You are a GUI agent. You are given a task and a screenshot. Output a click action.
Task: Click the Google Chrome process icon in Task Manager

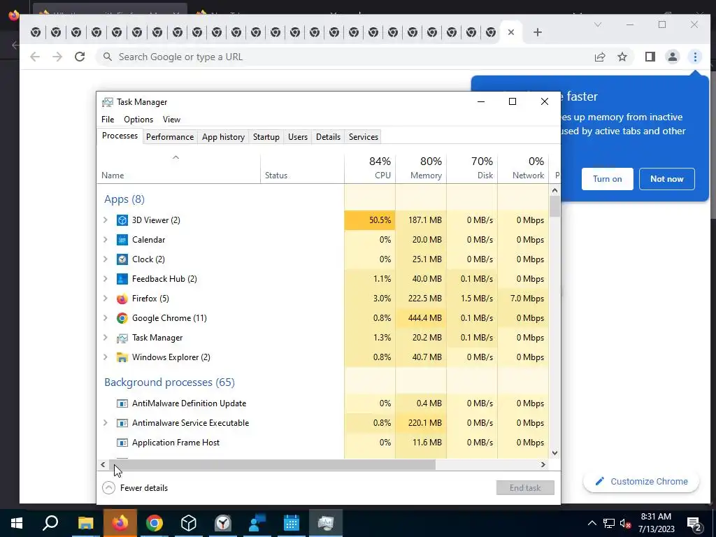pyautogui.click(x=122, y=318)
